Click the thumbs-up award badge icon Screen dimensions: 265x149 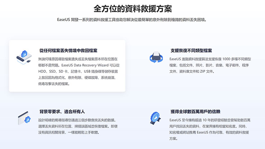coord(155,118)
